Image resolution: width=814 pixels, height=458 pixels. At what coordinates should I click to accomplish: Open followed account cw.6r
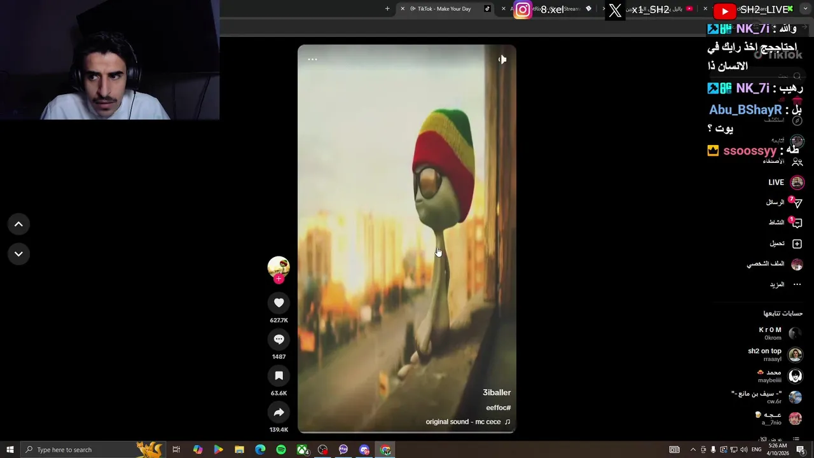[x=767, y=397]
